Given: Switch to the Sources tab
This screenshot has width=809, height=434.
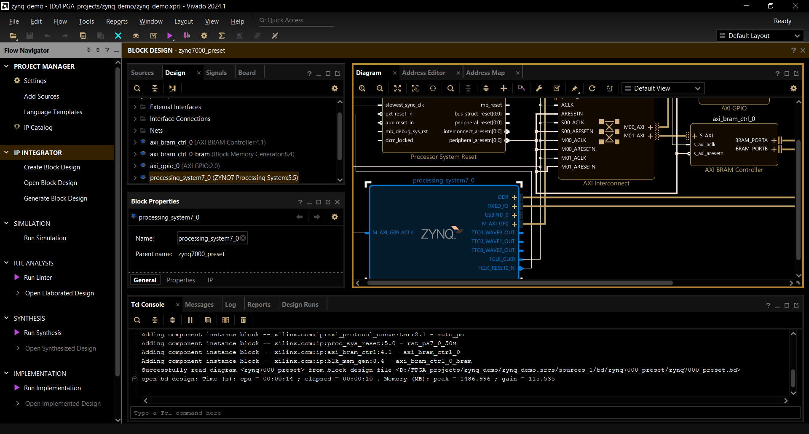Looking at the screenshot, I should [142, 73].
